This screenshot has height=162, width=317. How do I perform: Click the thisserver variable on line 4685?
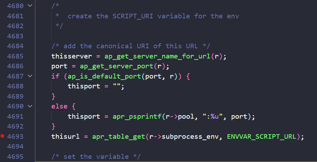[x=72, y=56]
